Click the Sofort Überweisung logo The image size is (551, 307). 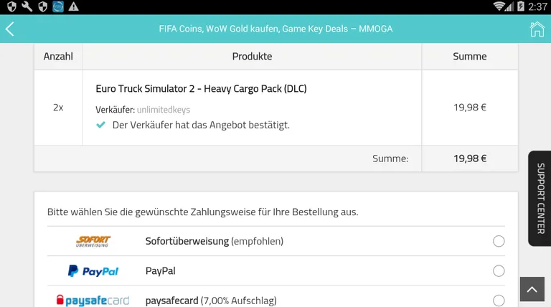[93, 242]
